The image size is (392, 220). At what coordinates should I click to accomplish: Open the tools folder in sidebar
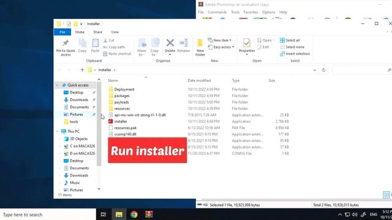73,122
